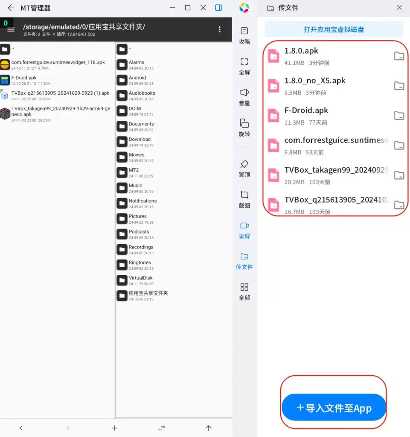Open the 应用宝共享文件夹 folder
410x437 pixels.
[174, 296]
